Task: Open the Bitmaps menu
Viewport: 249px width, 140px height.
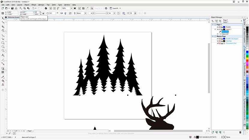Action: pos(41,5)
